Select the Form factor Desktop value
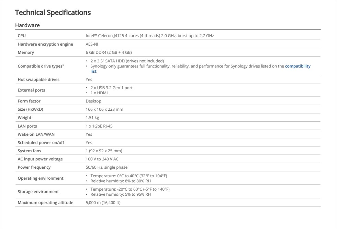This screenshot has height=229, width=337. click(93, 101)
